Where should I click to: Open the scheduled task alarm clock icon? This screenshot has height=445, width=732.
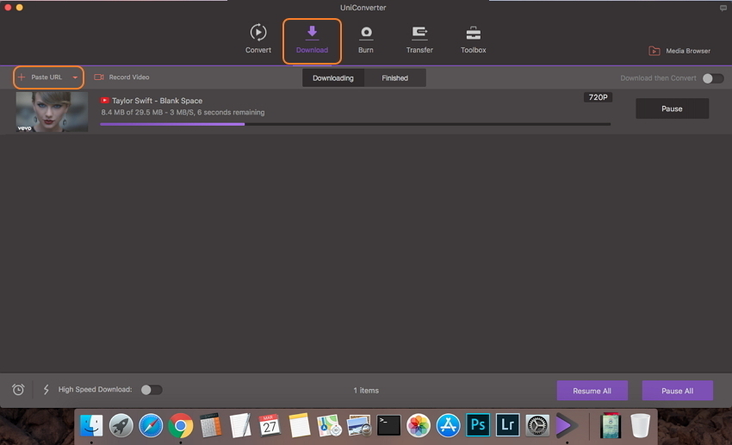[x=18, y=390]
